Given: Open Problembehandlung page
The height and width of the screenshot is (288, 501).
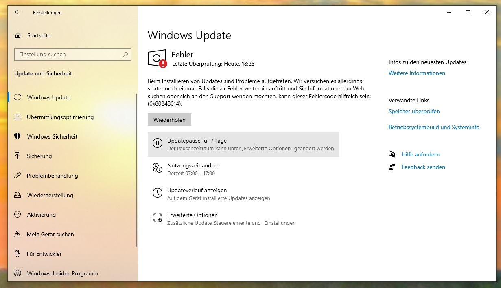Looking at the screenshot, I should [72, 176].
